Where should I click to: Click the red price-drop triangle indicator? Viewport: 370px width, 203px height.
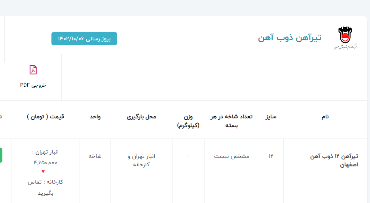[x=43, y=172]
